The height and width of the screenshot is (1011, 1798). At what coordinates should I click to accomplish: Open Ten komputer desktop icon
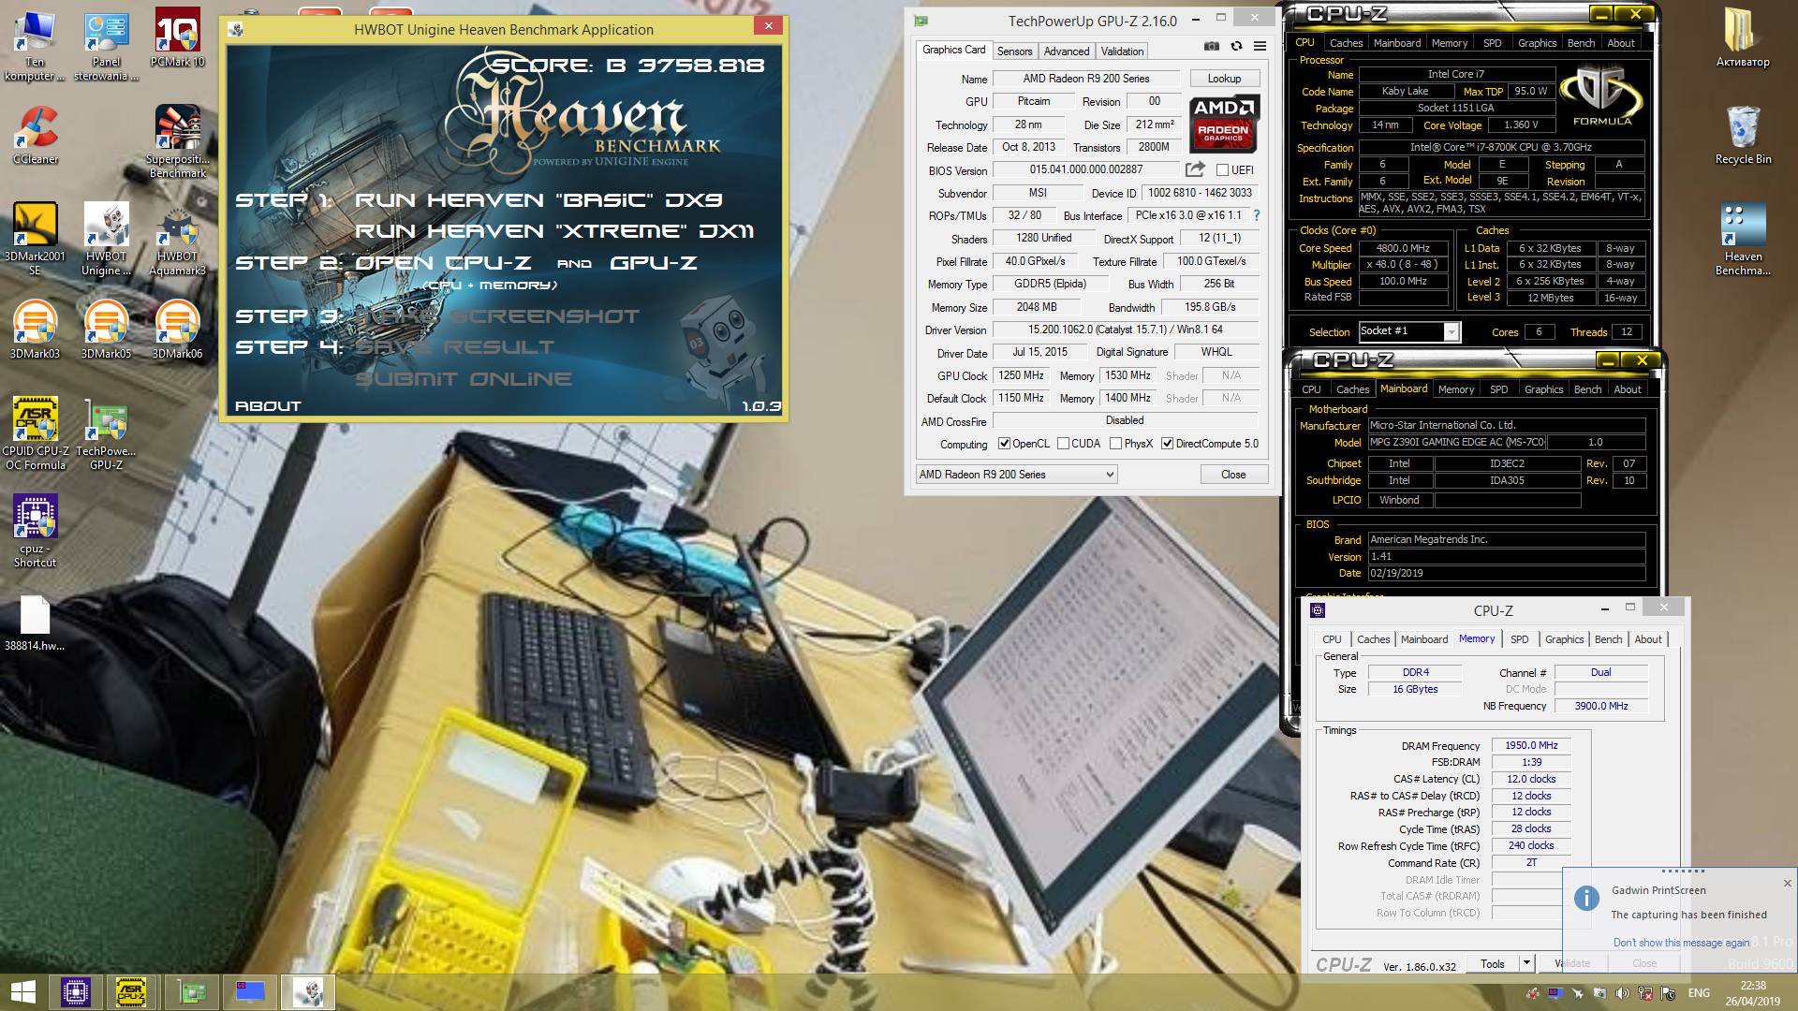(x=35, y=47)
